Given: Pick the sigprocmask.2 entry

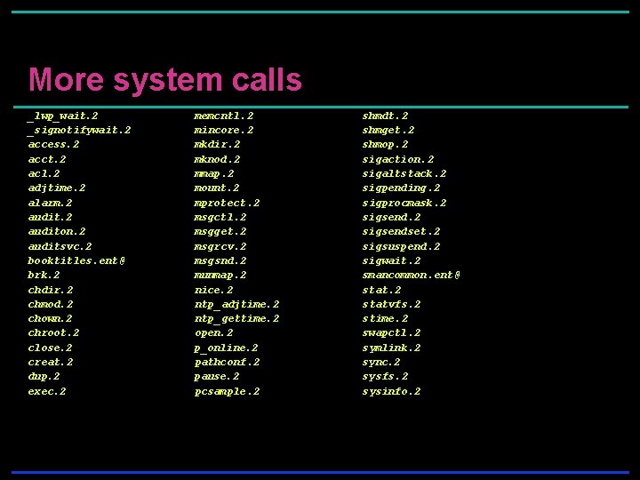Looking at the screenshot, I should tap(404, 204).
